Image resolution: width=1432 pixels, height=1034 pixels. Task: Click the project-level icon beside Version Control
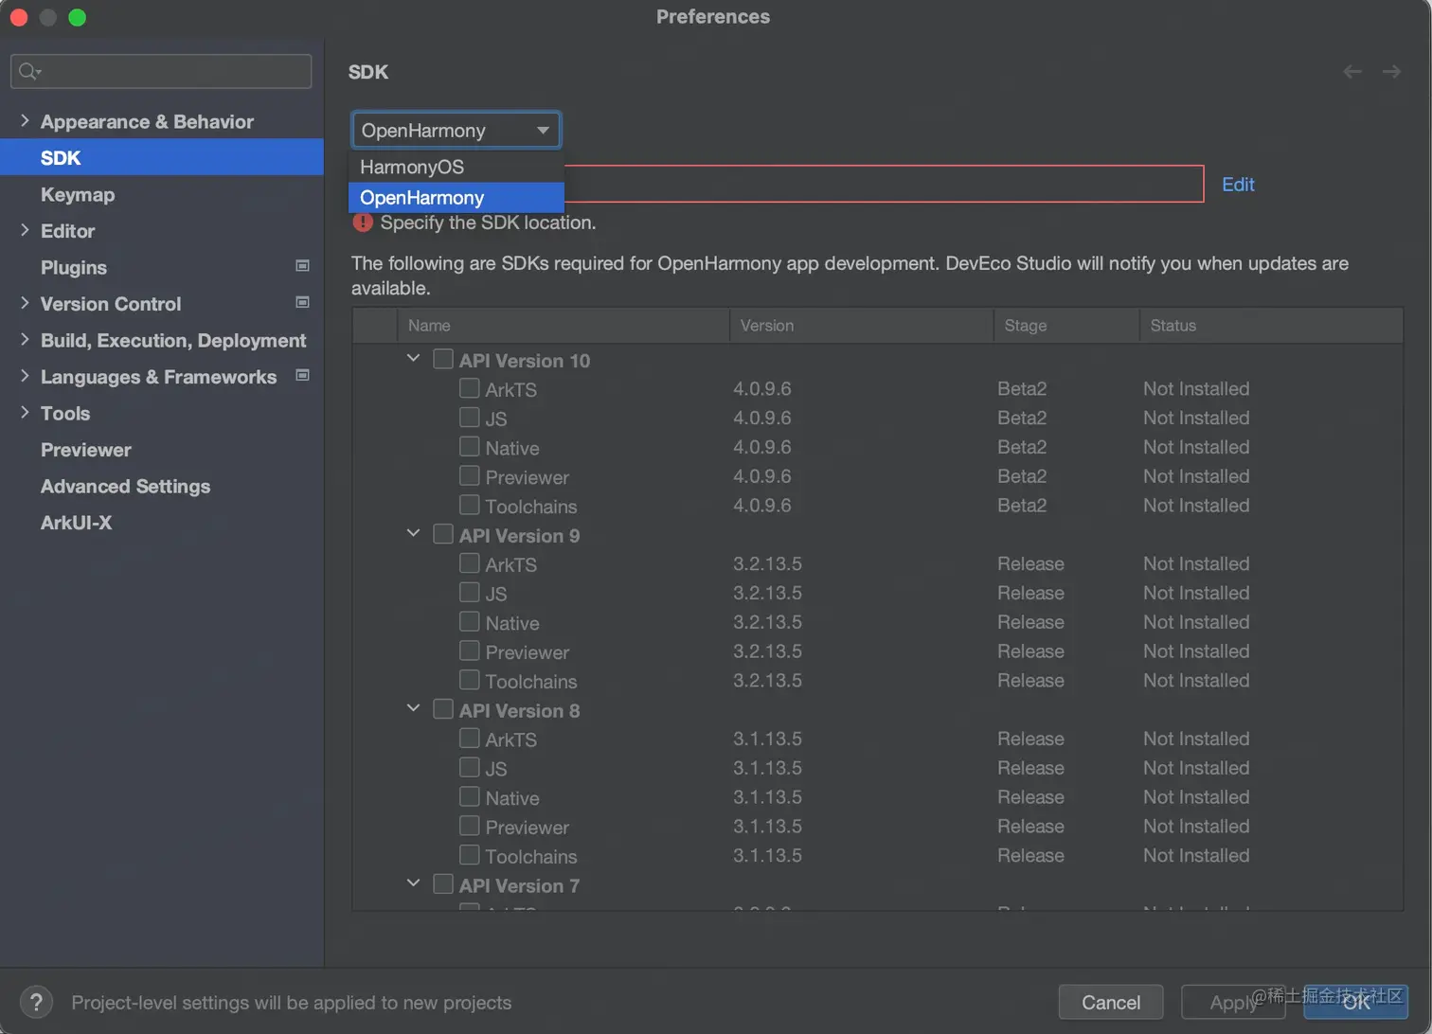[303, 303]
